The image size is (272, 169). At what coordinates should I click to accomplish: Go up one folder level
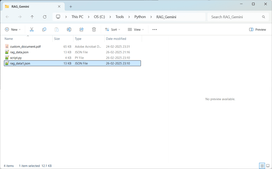pyautogui.click(x=32, y=17)
